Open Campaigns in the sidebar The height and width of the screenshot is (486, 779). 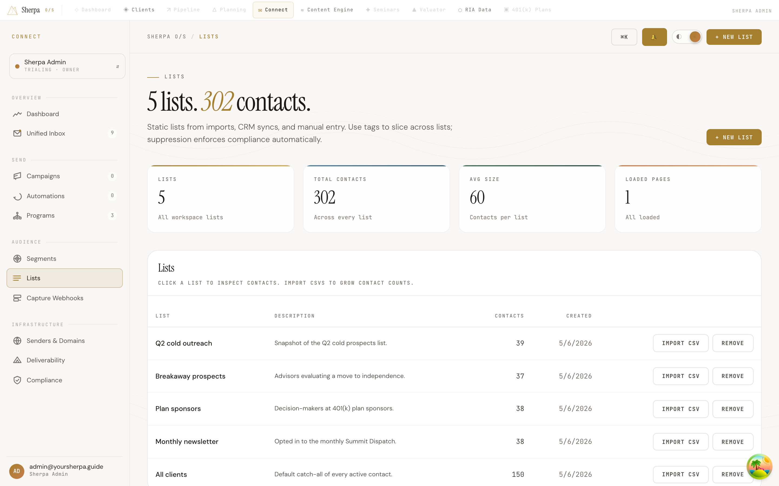coord(64,176)
